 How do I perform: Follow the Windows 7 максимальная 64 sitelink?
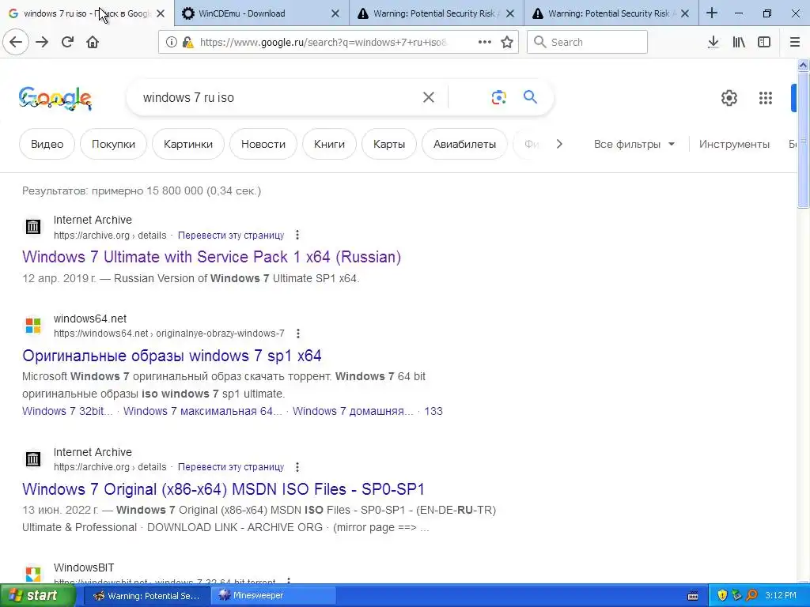point(202,411)
